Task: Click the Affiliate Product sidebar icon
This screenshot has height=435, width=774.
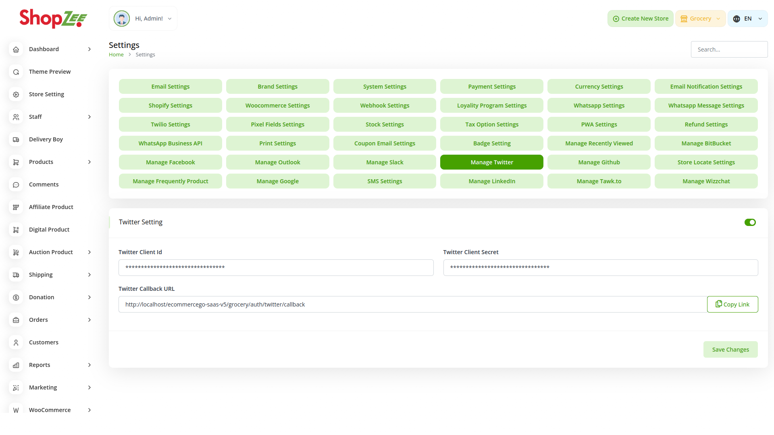Action: click(x=16, y=207)
